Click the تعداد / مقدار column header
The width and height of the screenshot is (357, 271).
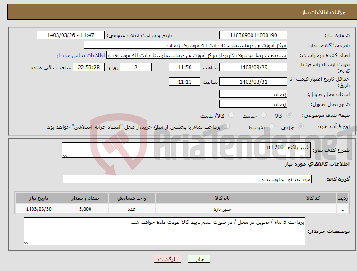click(x=85, y=198)
